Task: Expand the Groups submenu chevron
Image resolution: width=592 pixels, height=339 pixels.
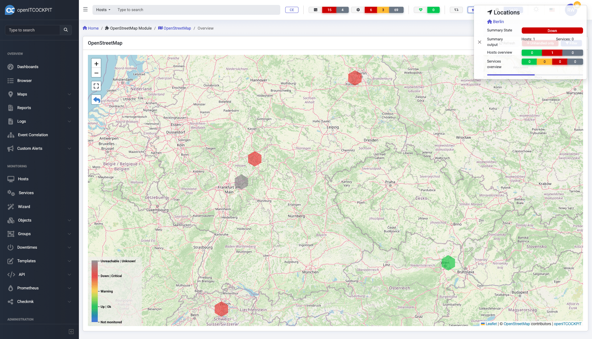Action: [x=69, y=234]
